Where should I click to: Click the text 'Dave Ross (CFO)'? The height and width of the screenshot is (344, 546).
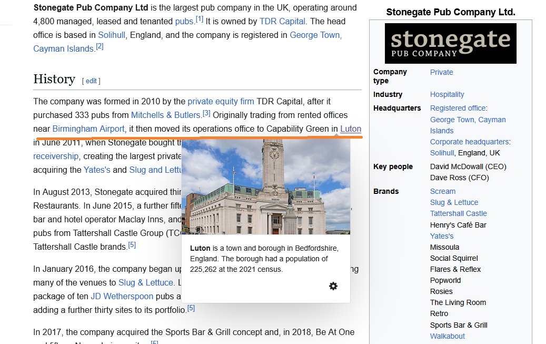click(x=459, y=178)
